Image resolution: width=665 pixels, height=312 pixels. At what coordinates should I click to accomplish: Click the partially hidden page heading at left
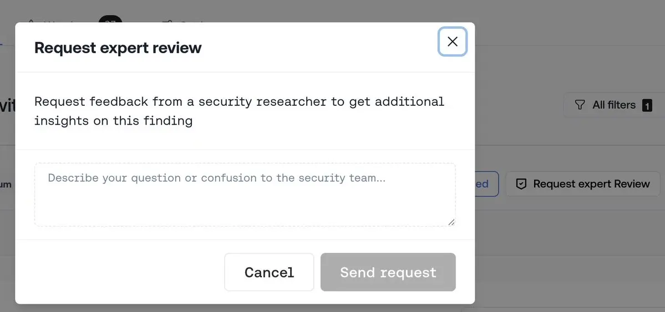pos(8,106)
